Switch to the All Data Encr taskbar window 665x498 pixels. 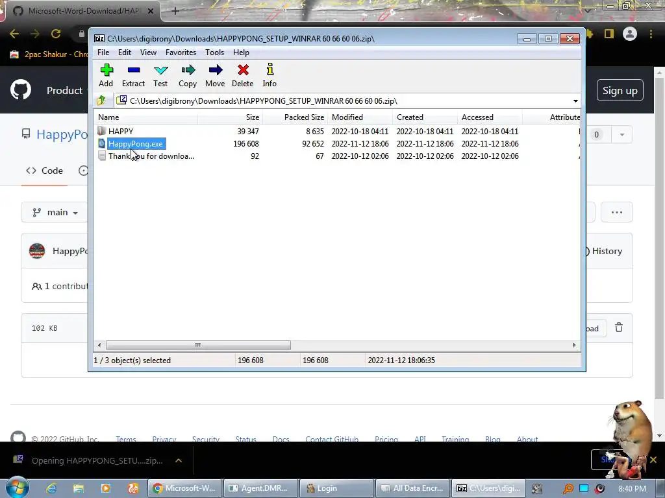coord(412,488)
